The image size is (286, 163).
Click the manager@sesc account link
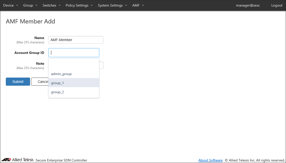tap(248, 5)
